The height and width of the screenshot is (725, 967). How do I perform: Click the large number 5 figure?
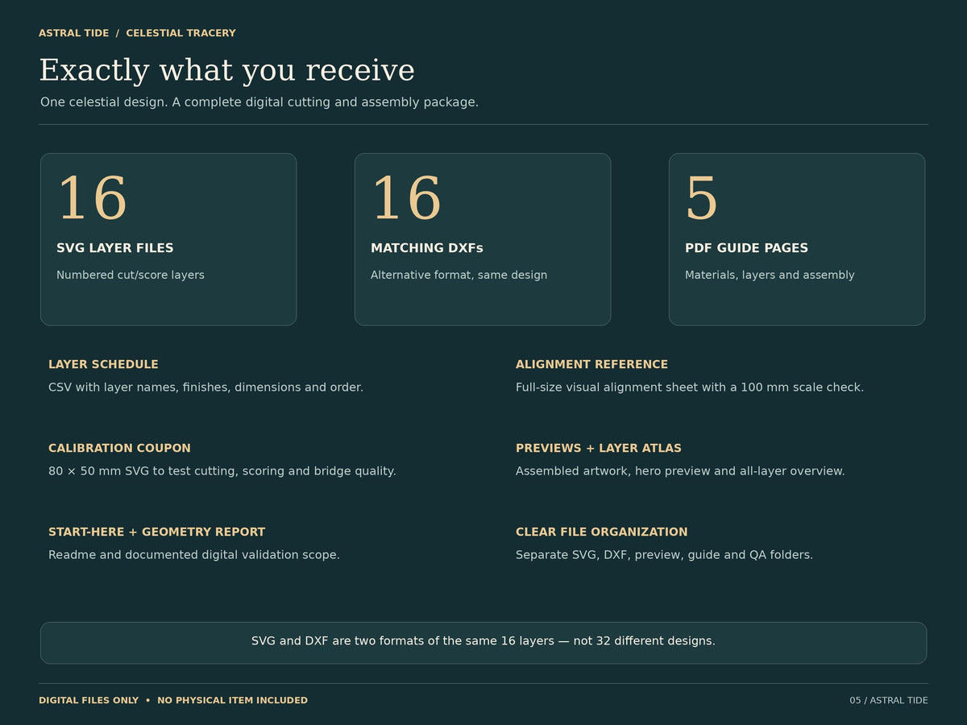coord(701,199)
